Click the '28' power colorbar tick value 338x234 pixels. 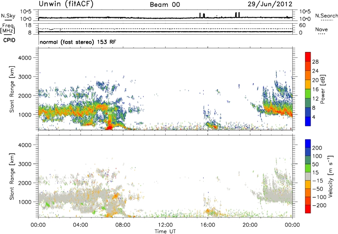[x=315, y=62]
